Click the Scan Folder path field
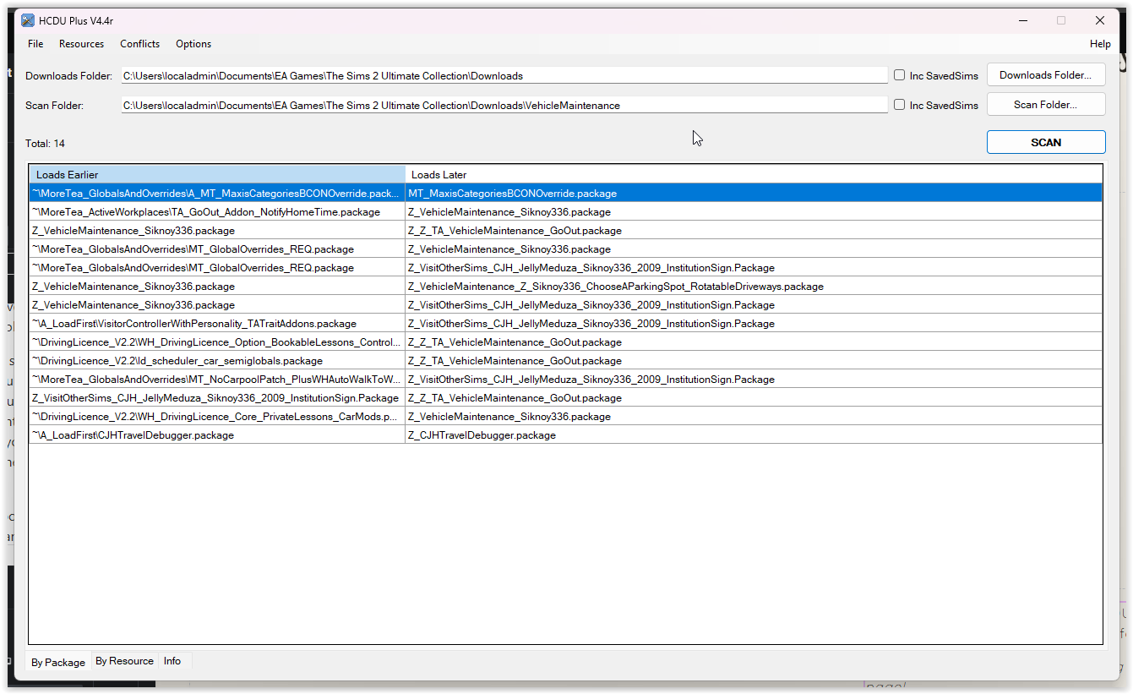Image resolution: width=1133 pixels, height=694 pixels. click(504, 106)
